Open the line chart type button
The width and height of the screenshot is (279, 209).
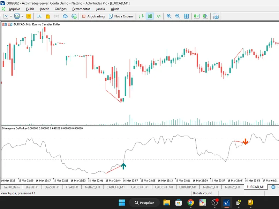point(6,16)
